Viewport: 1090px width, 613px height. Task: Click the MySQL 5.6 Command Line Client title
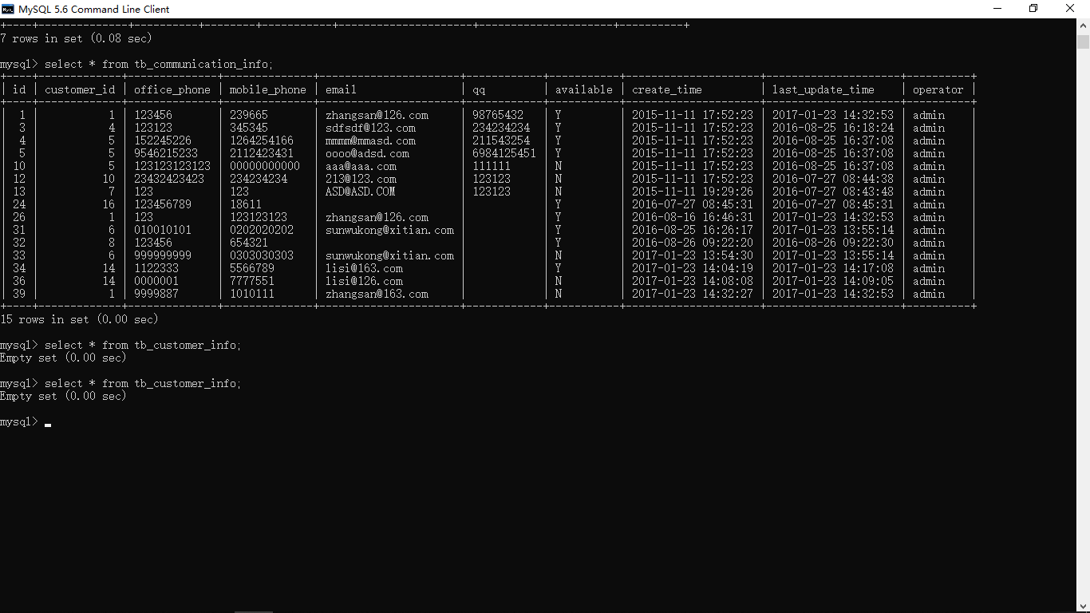pyautogui.click(x=94, y=10)
